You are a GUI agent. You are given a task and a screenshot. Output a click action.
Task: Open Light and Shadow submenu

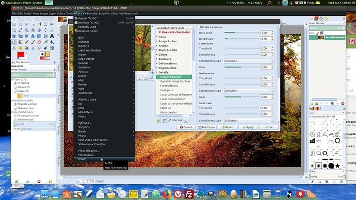point(104,51)
